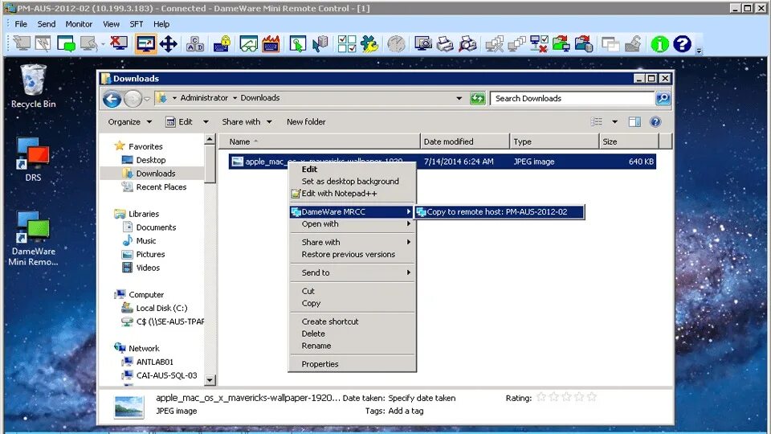The width and height of the screenshot is (771, 434).
Task: Select ANTLAB01 under Network
Action: point(148,362)
